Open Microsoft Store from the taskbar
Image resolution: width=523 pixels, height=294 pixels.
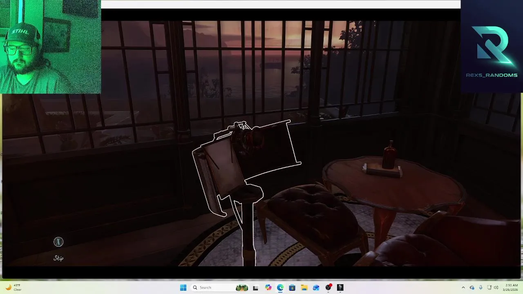292,287
